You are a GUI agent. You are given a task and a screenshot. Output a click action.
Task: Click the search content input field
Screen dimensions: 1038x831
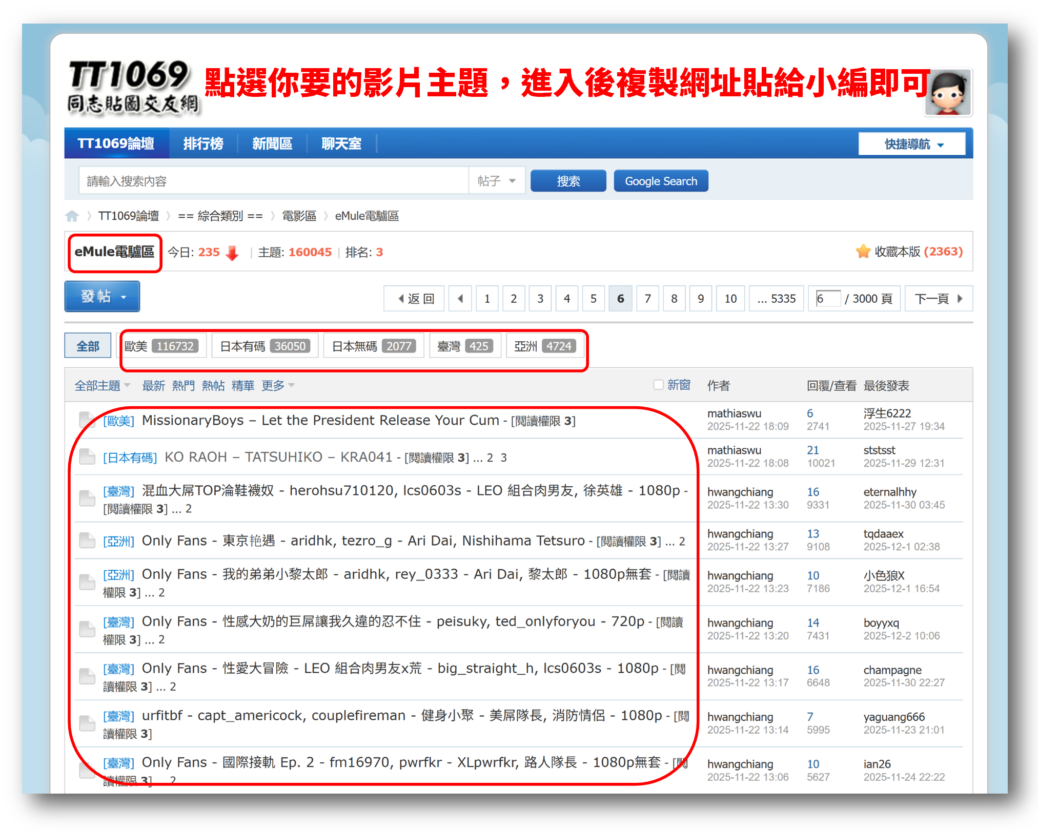point(274,181)
